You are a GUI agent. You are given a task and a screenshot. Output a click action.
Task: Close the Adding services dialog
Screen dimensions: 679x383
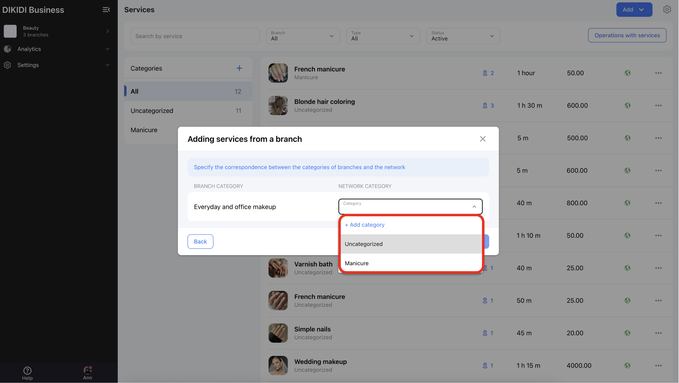[x=482, y=139]
